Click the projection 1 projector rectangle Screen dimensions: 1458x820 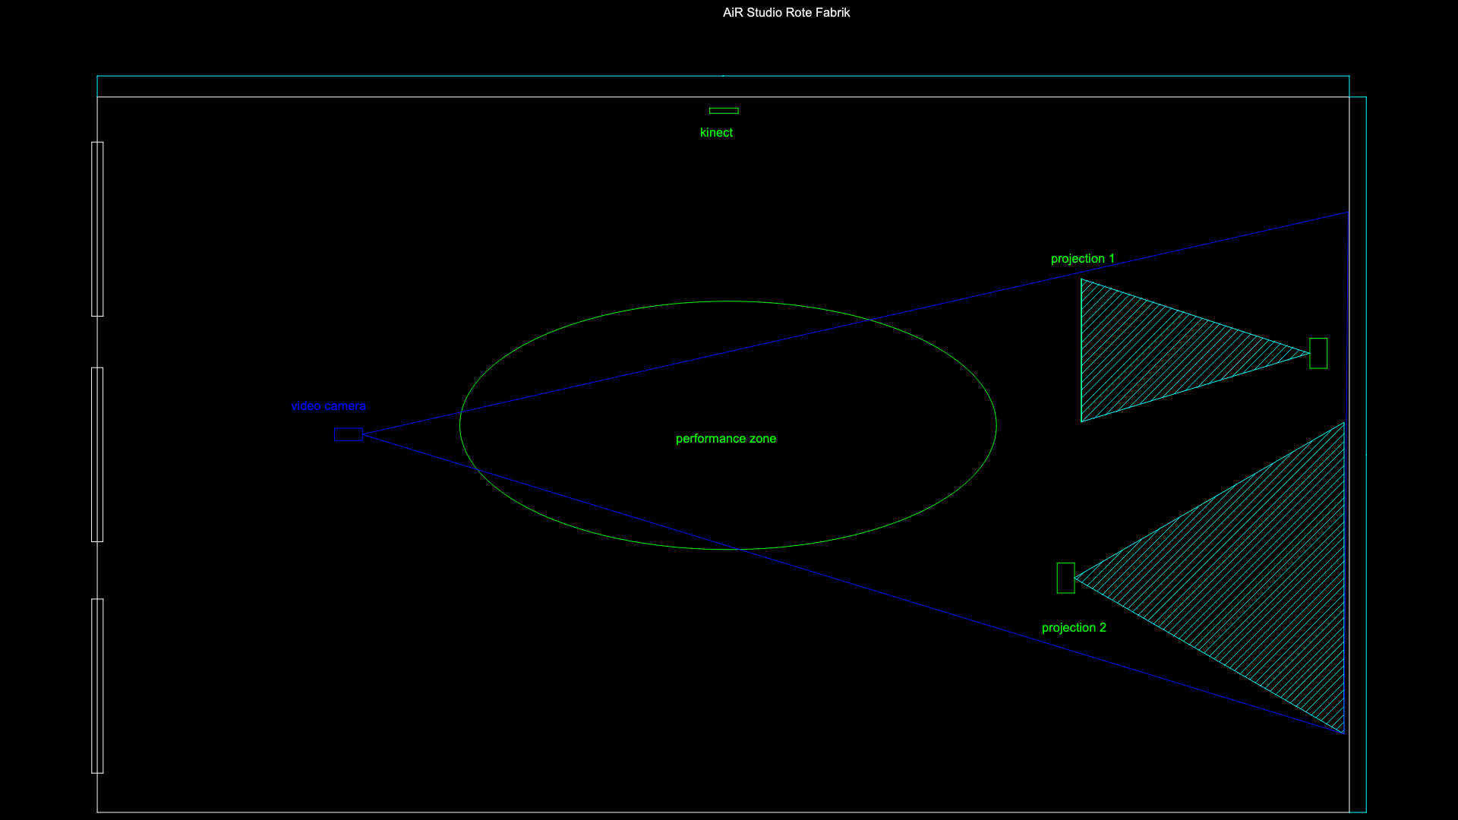pos(1318,354)
